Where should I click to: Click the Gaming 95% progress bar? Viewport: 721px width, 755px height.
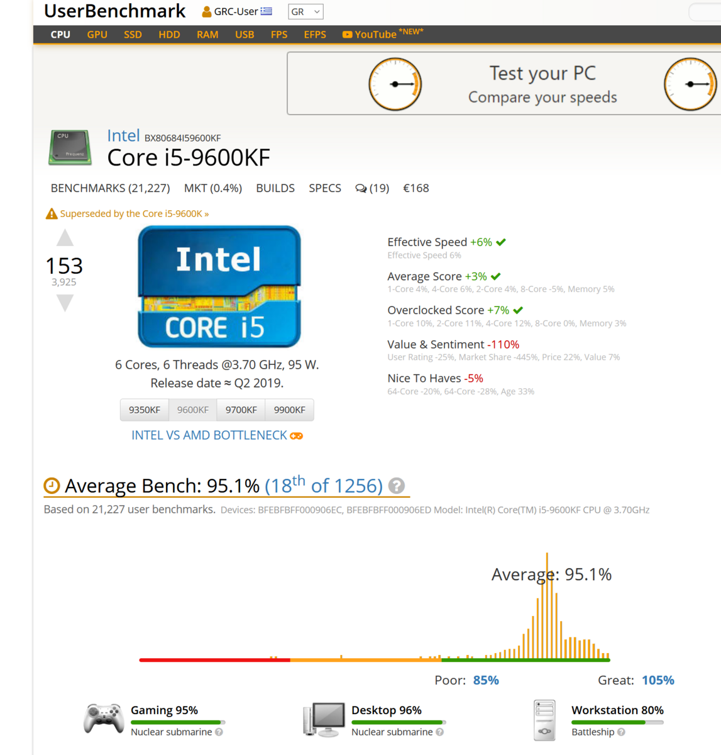click(x=178, y=722)
